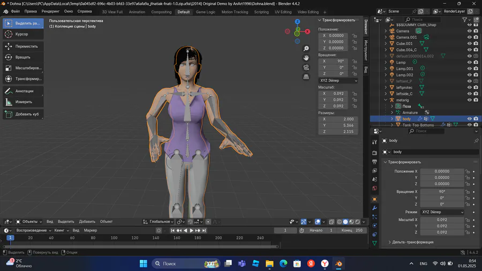Viewport: 482px width, 271px height.
Task: Select the Add Cube (Добавить куб) tool
Action: pos(23,114)
